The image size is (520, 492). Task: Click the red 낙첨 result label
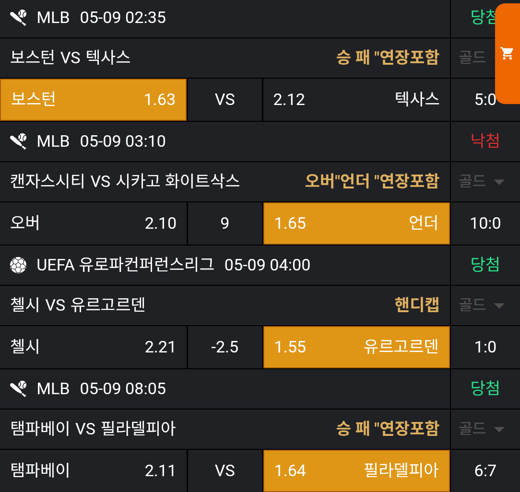tap(485, 141)
